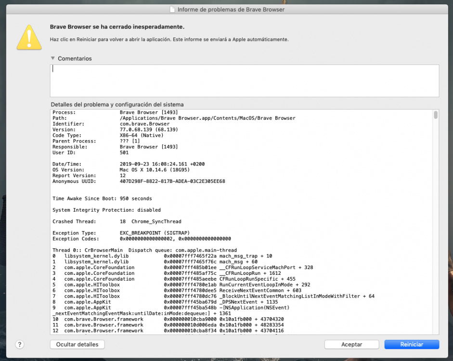This screenshot has width=453, height=361.
Task: Open help with the question mark button
Action: click(x=20, y=344)
